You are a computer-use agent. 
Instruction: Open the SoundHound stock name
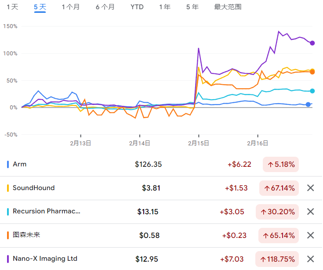click(x=33, y=188)
